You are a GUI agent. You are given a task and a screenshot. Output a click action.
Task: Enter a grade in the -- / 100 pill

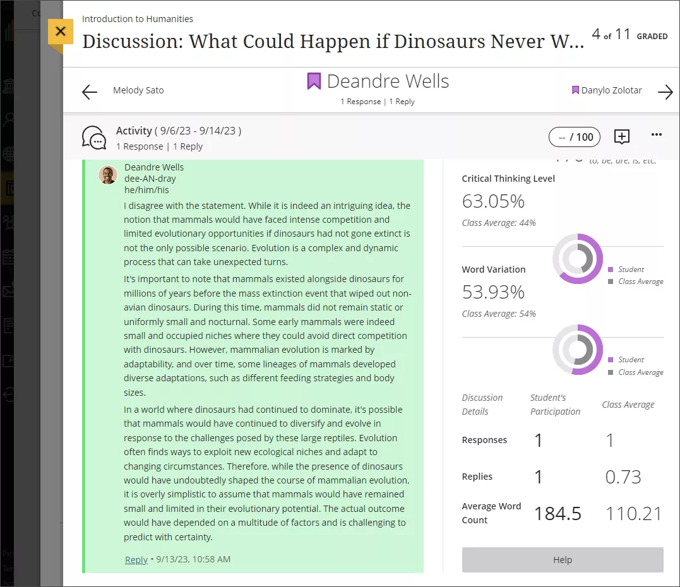tap(575, 137)
